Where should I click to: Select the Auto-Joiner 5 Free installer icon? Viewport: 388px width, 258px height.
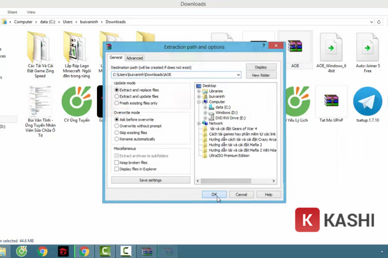click(367, 50)
